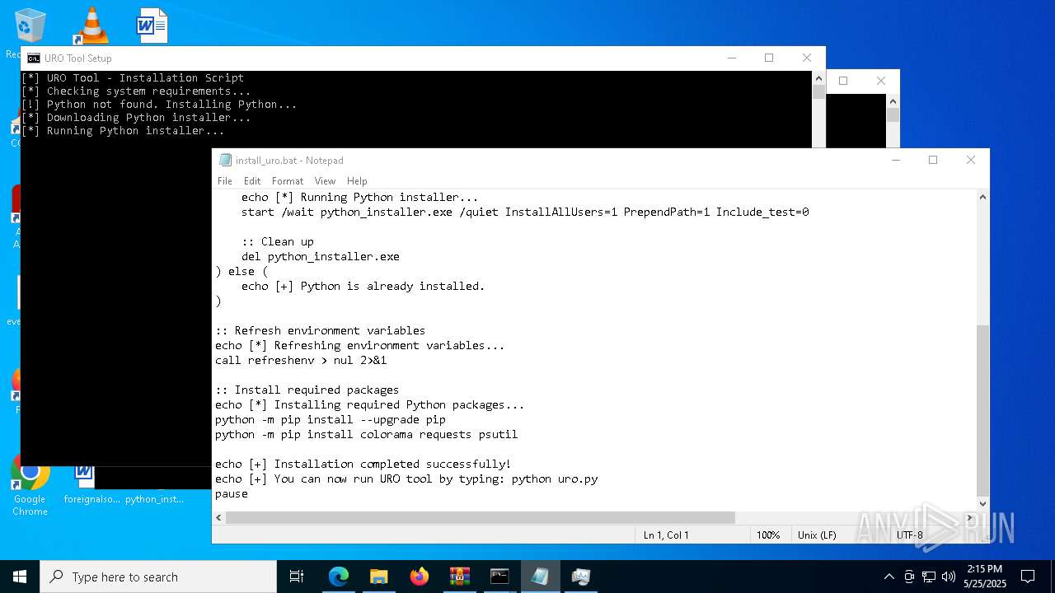Image resolution: width=1055 pixels, height=593 pixels.
Task: Click the Notepad vertical scrollbar down arrow
Action: pyautogui.click(x=982, y=503)
